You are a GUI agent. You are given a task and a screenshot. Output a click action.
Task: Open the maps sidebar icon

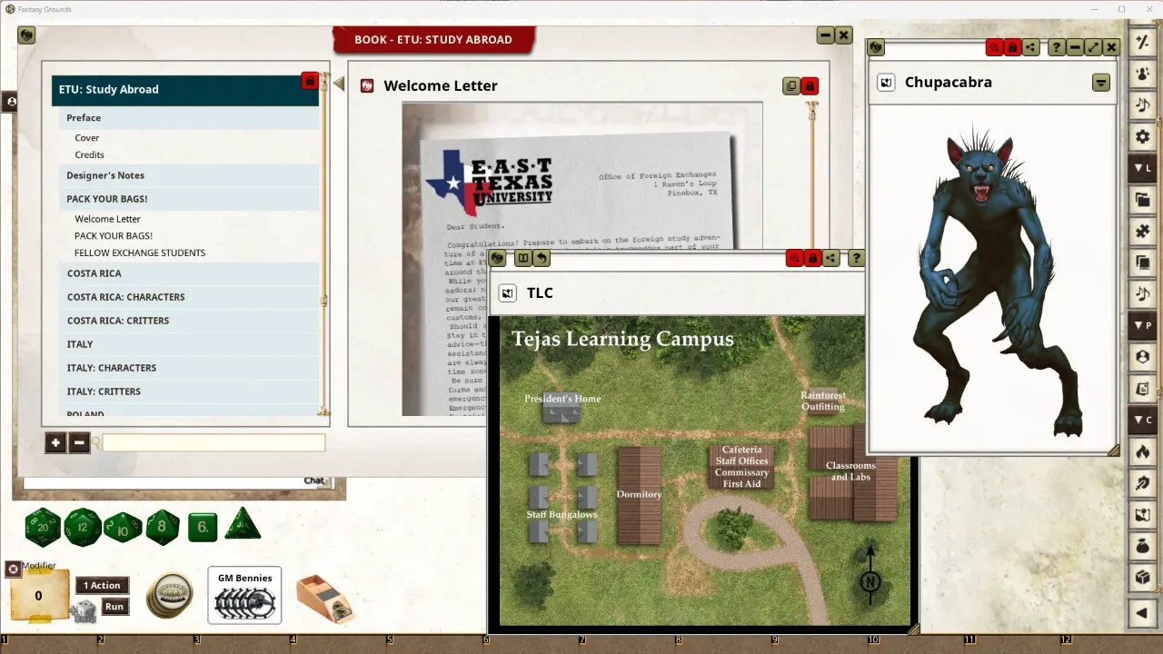[x=1142, y=515]
